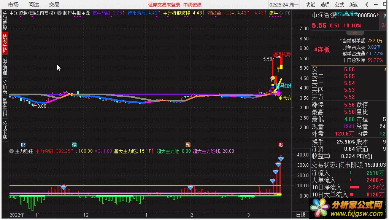Expand dropdown next to 主力强庄 indicator
Image resolution: width=389 pixels, height=220 pixels.
[x=11, y=151]
